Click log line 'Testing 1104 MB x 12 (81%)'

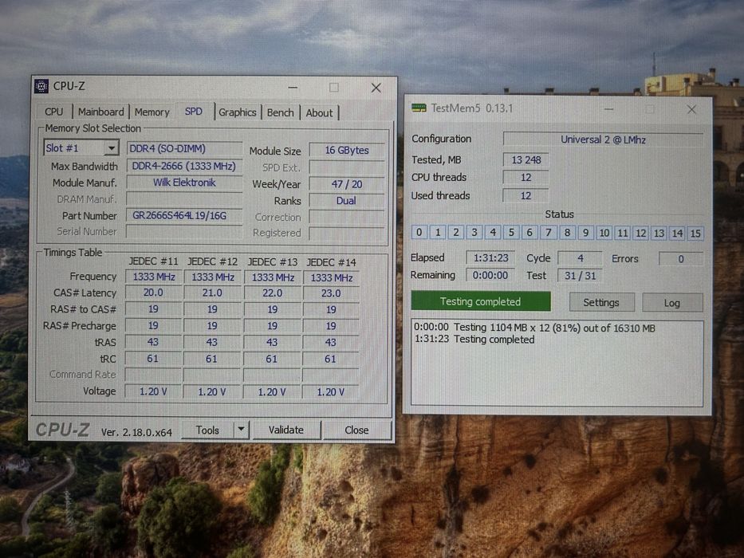(534, 328)
